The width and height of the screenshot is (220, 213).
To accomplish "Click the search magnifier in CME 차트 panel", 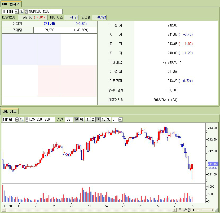I will tap(22, 120).
